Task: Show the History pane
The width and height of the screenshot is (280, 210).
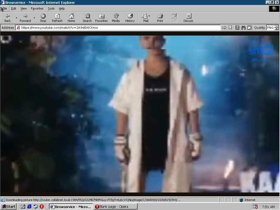Action: 130,18
